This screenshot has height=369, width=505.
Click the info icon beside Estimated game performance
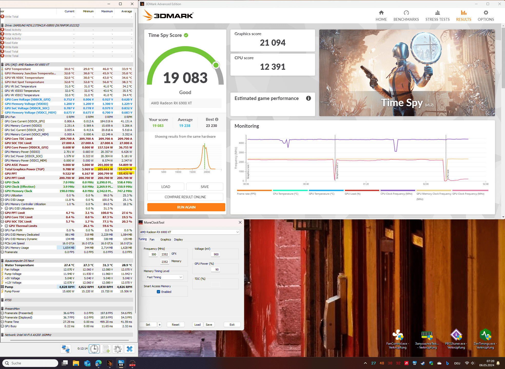[308, 98]
